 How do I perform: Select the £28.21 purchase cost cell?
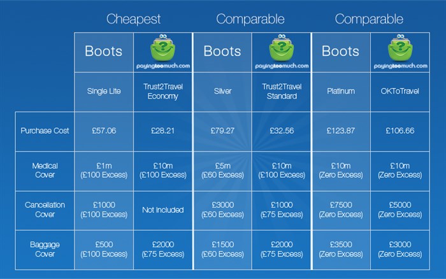[x=162, y=131]
